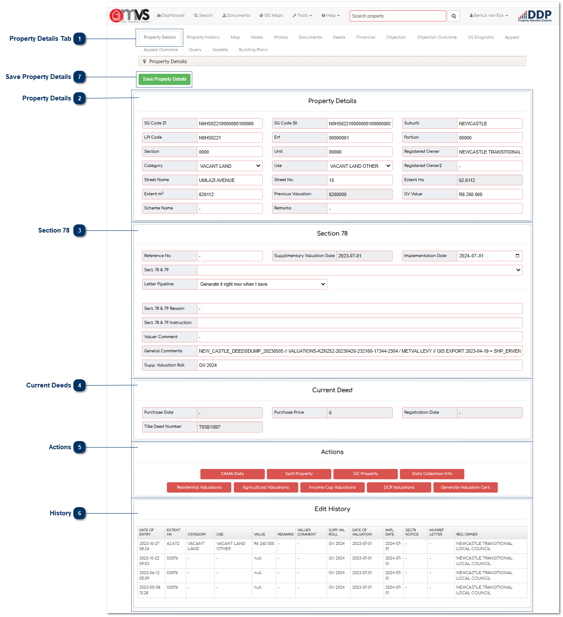Open the Appeal Outcome tab
The height and width of the screenshot is (617, 563).
(160, 50)
